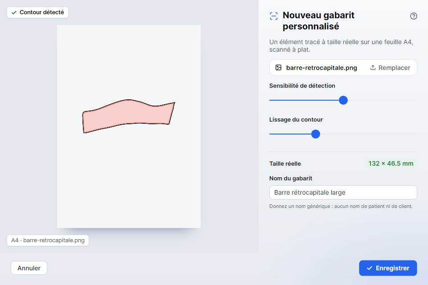Click the detected pink contour shape
Screen dimensions: 428x285
coord(128,116)
